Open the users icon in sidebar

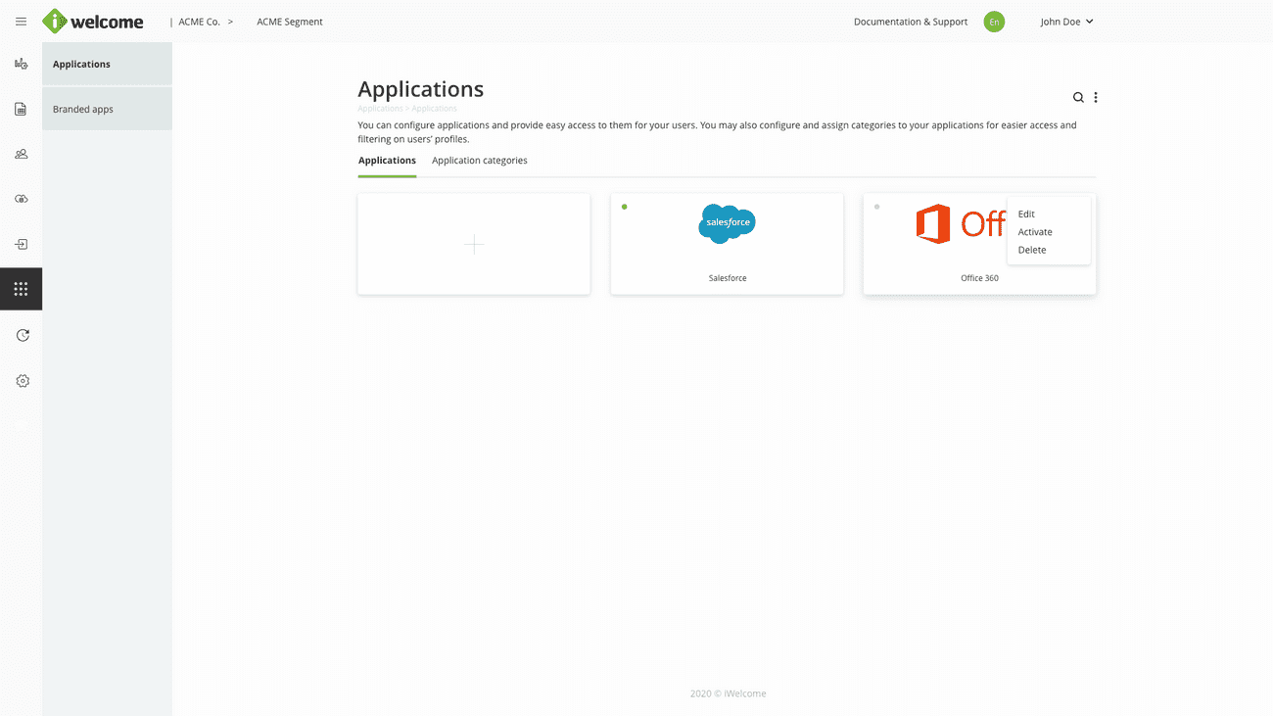(x=21, y=154)
